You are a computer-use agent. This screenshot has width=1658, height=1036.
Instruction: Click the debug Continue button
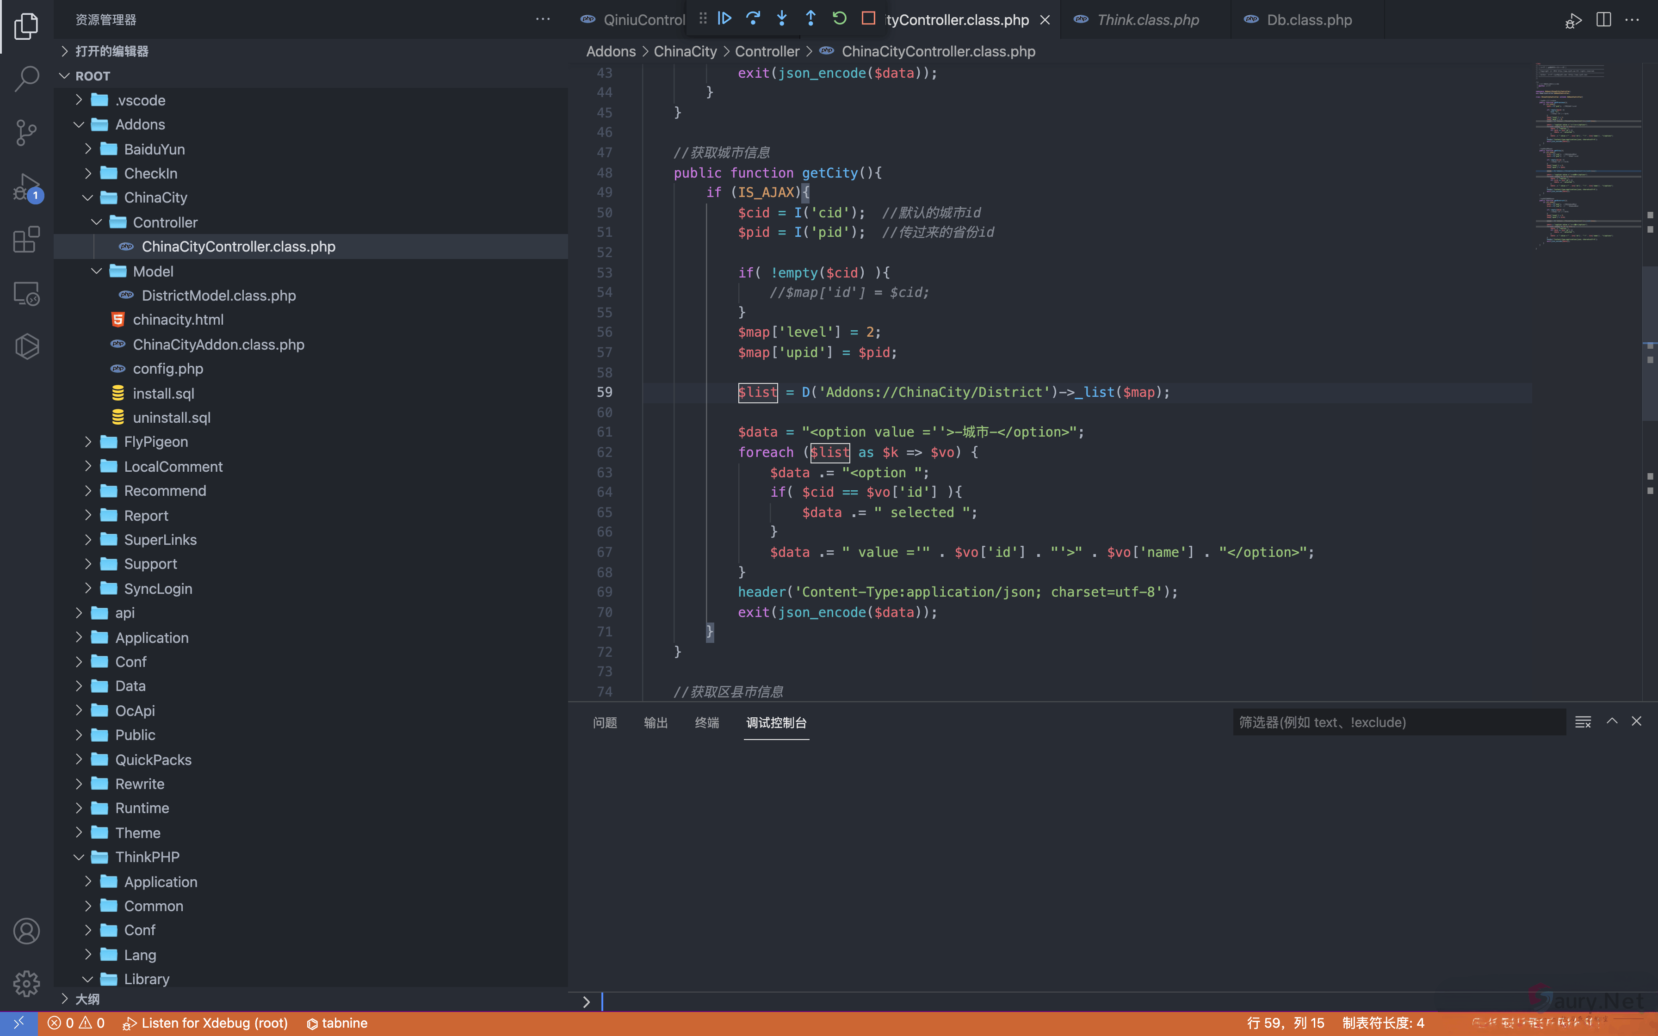pos(724,18)
